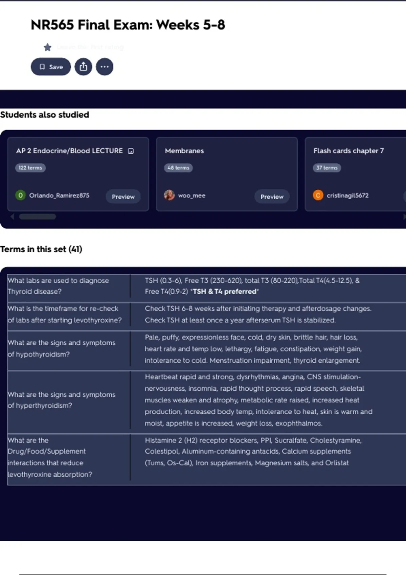Click the left scroll arrow under study sets

click(x=12, y=217)
